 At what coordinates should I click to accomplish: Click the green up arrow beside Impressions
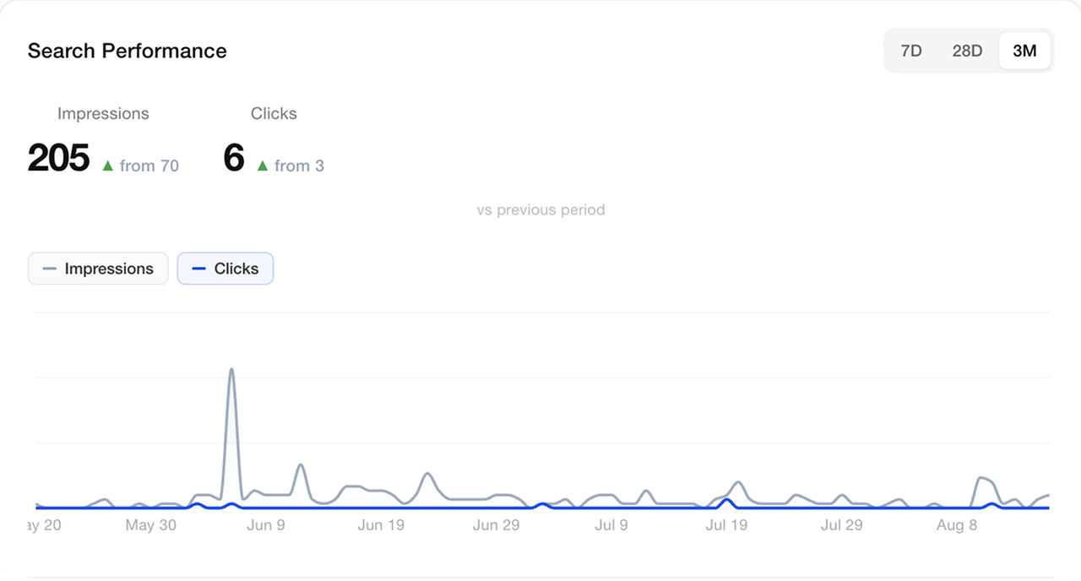pyautogui.click(x=107, y=166)
